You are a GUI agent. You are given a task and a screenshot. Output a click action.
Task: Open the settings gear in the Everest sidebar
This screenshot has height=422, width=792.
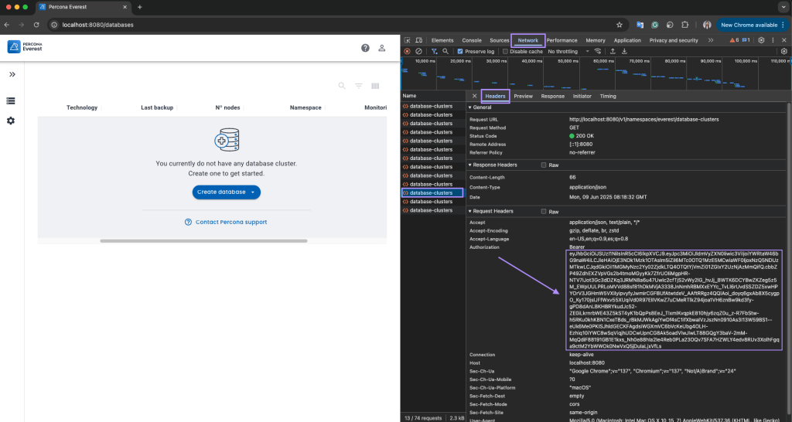coord(12,121)
